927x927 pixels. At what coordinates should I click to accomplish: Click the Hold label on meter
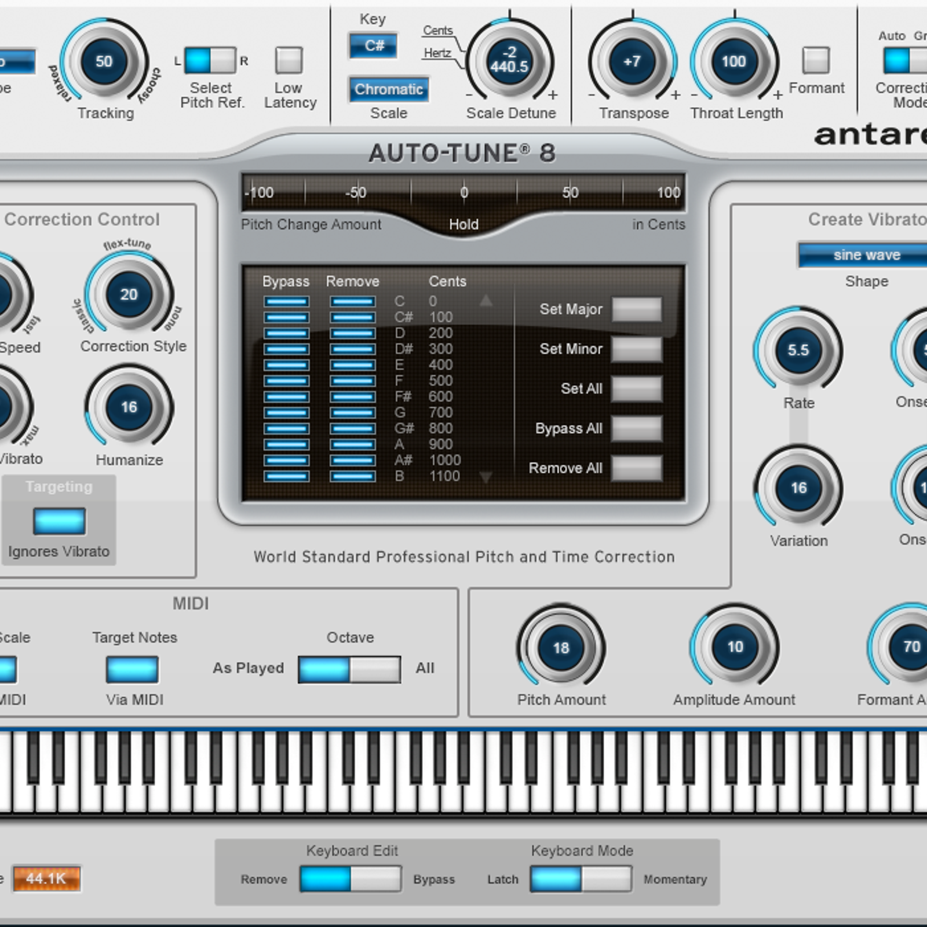pyautogui.click(x=463, y=224)
